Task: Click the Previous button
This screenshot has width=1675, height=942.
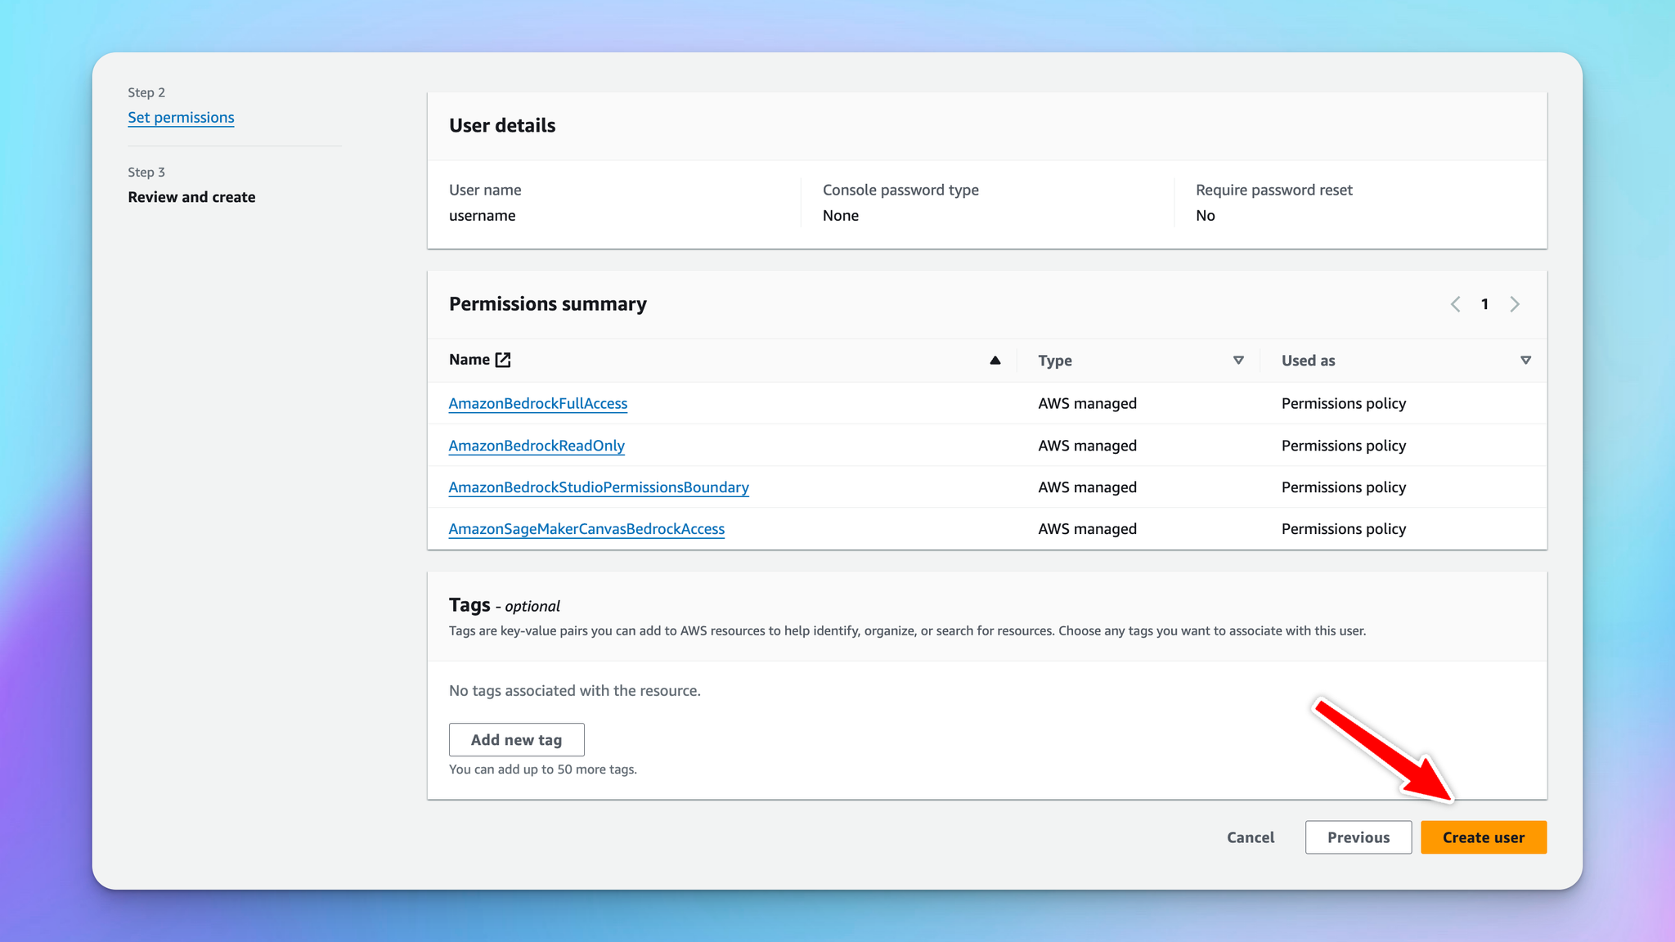Action: [1358, 837]
